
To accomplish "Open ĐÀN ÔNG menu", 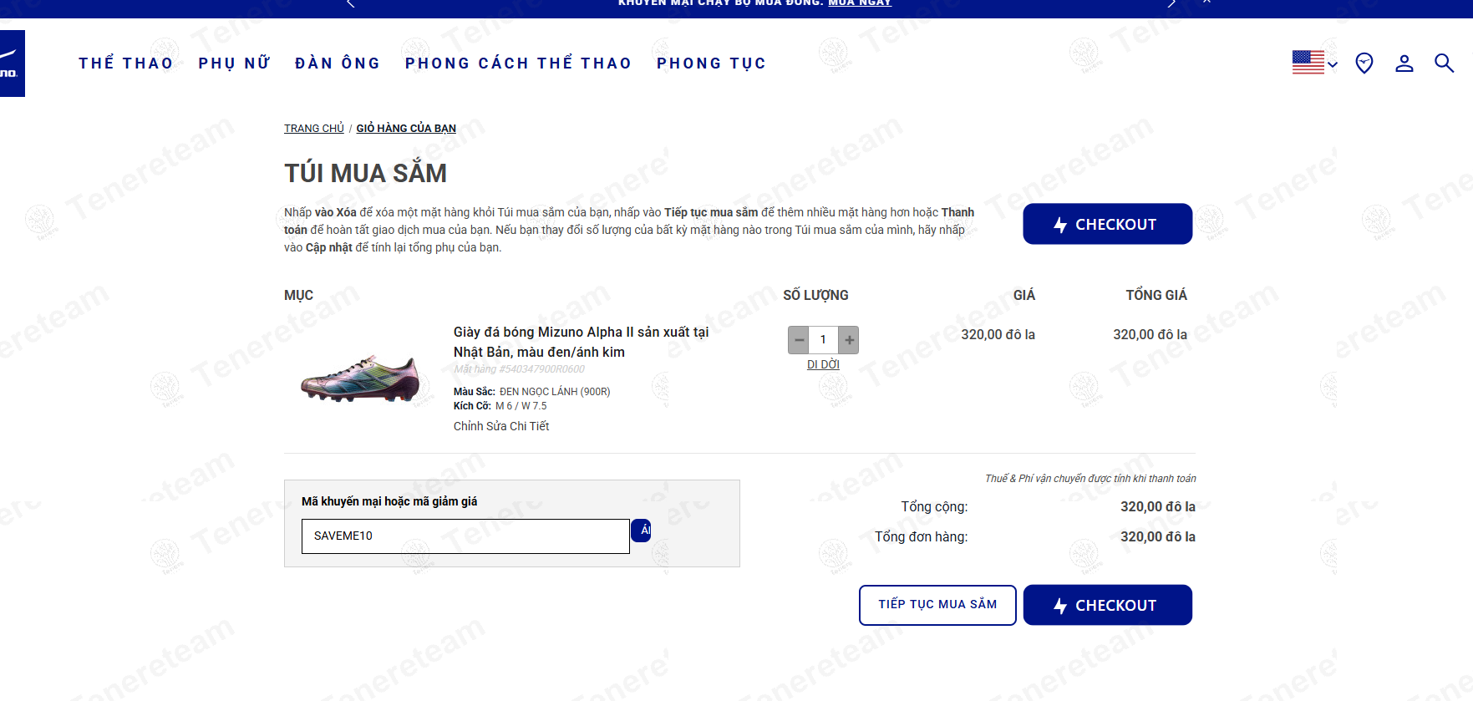I will pos(338,63).
